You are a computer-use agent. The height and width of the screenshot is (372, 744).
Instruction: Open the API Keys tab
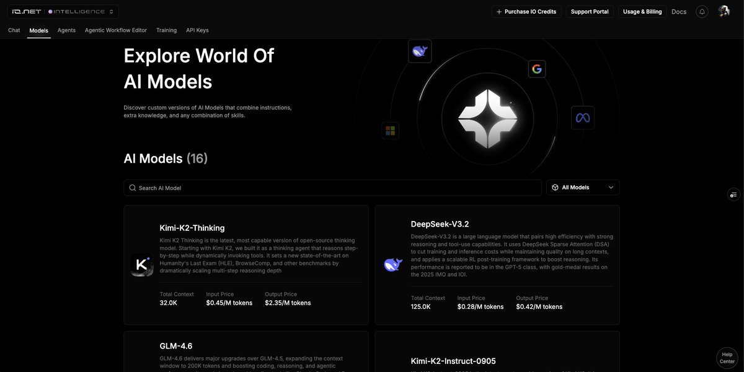click(x=197, y=30)
